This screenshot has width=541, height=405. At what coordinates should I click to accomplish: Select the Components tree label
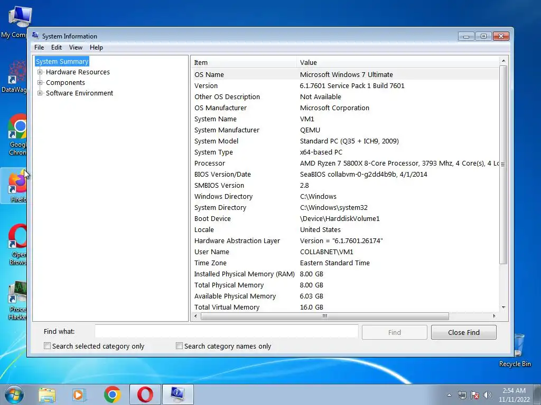point(65,83)
